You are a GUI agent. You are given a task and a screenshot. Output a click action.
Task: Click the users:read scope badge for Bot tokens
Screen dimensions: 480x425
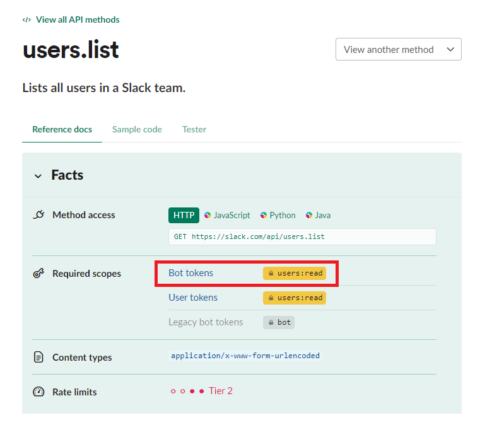pyautogui.click(x=295, y=273)
